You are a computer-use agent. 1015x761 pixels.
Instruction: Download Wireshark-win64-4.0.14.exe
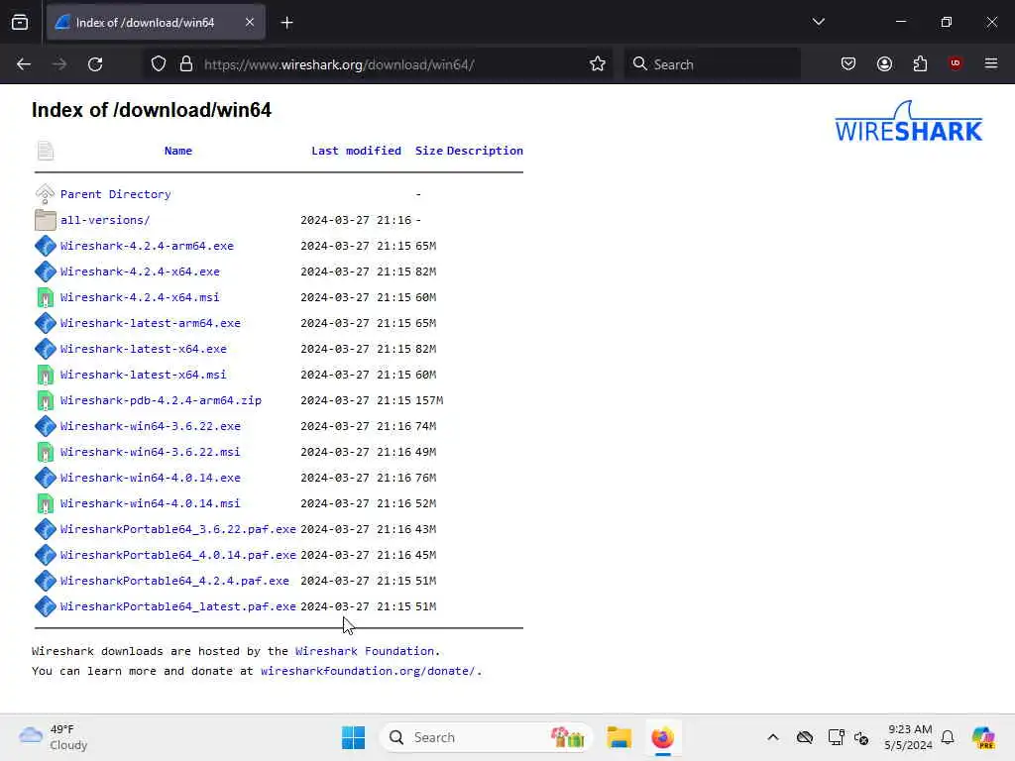tap(151, 478)
